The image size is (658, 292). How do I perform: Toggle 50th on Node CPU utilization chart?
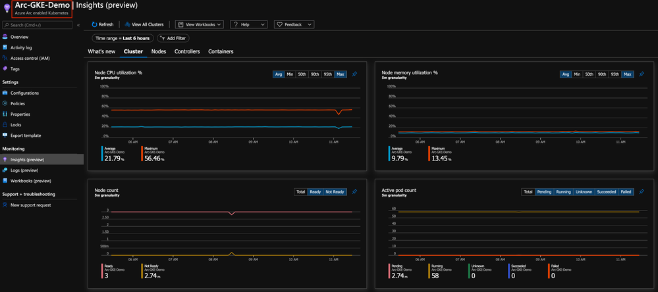click(302, 74)
